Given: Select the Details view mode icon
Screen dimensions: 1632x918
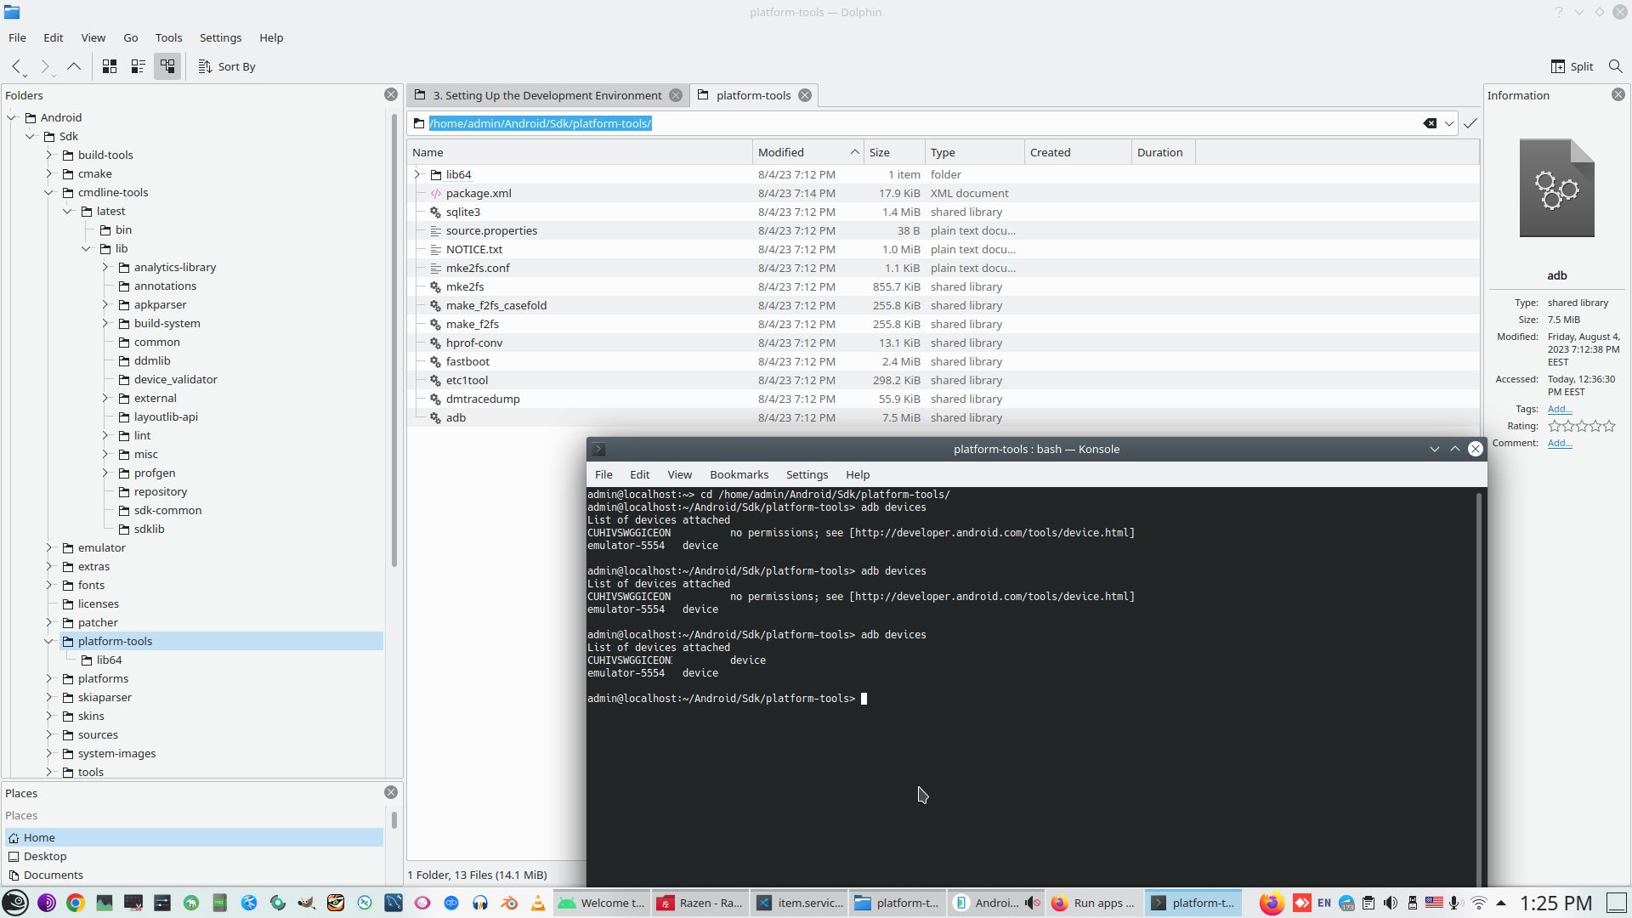Looking at the screenshot, I should (x=167, y=66).
